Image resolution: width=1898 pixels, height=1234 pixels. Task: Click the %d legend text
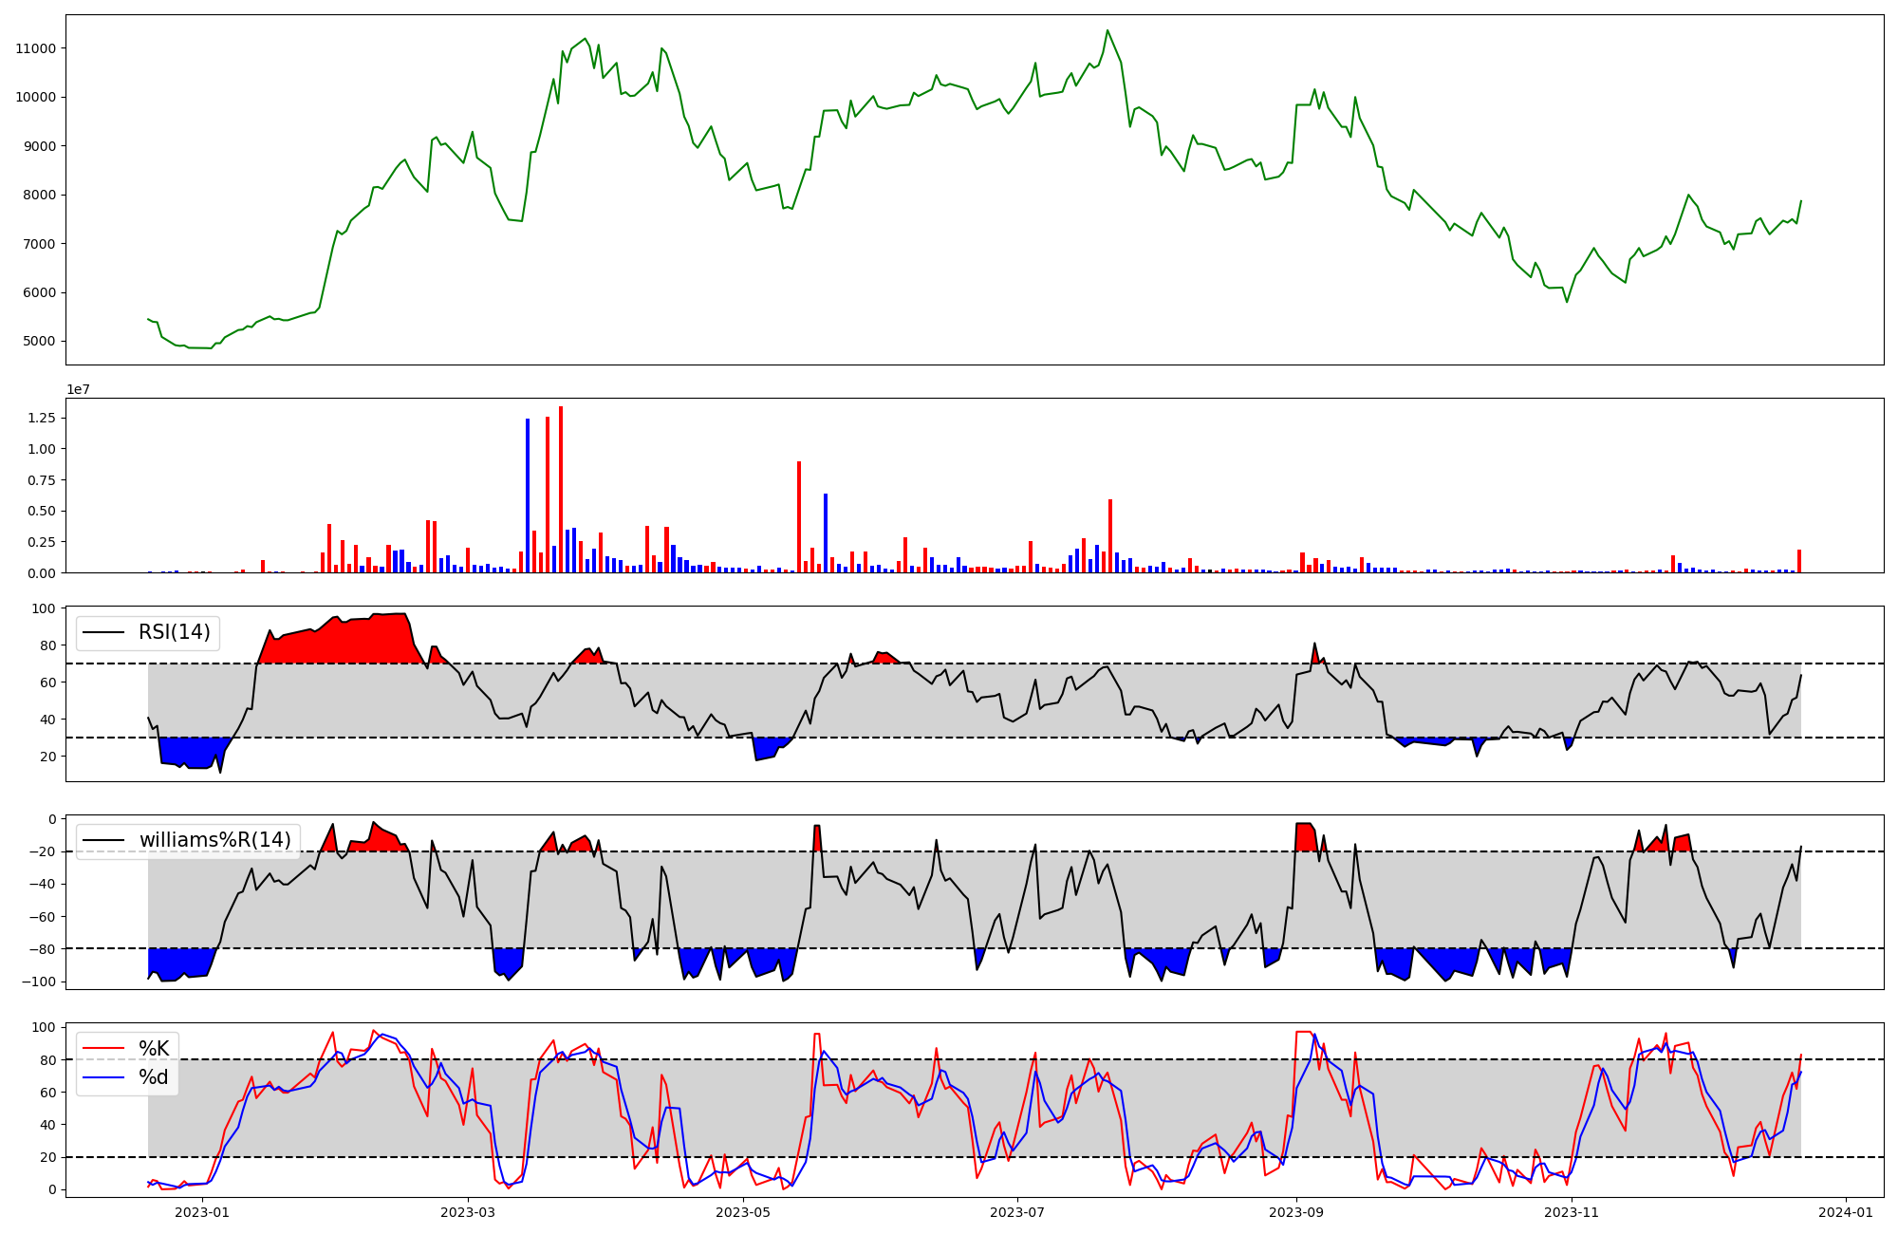[154, 1077]
